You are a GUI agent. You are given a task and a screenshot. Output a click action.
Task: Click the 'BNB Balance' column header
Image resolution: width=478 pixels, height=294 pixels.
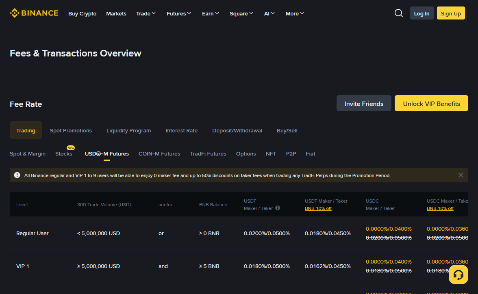pyautogui.click(x=213, y=204)
